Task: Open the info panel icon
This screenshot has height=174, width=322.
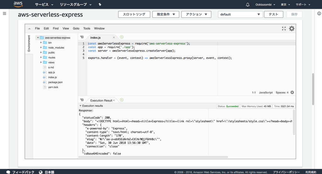Action: point(319,14)
